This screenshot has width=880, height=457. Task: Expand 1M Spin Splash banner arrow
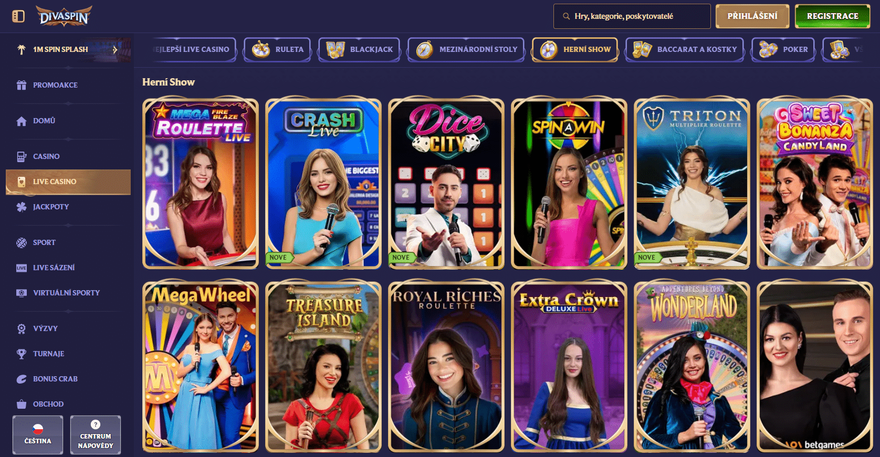click(115, 49)
